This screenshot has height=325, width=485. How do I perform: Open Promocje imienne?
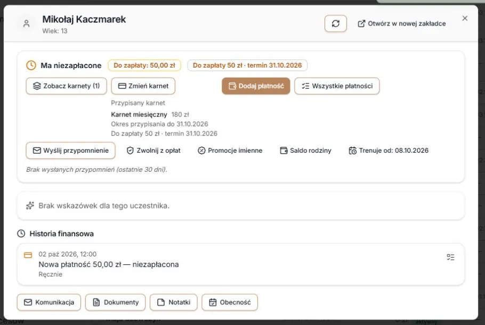(x=230, y=151)
